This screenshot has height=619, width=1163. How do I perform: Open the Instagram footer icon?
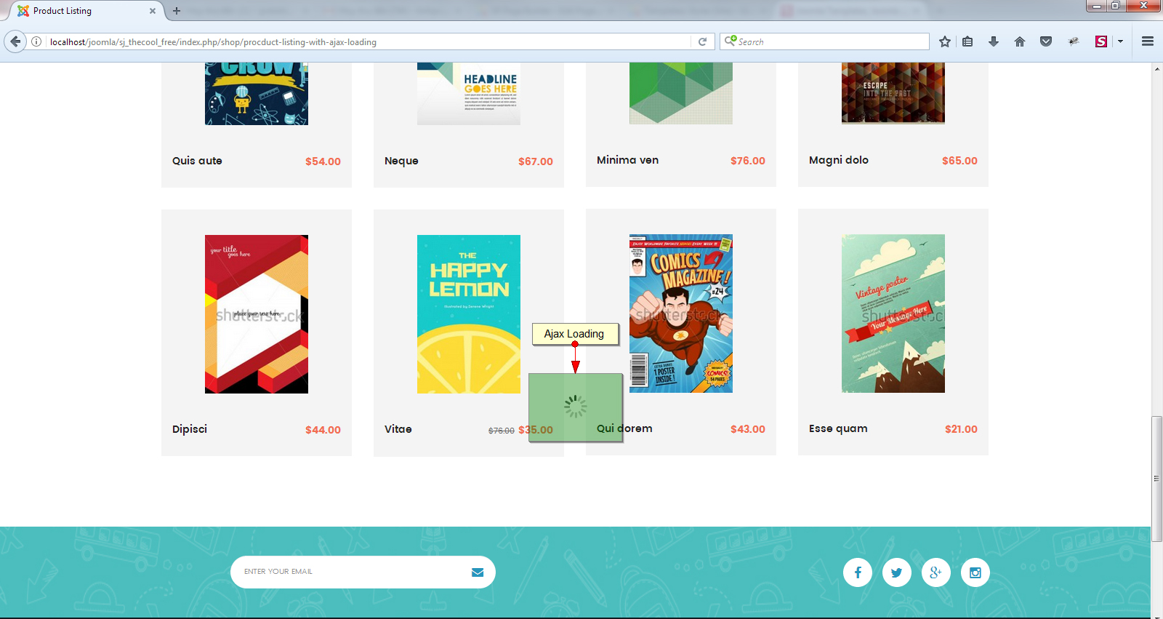coord(975,572)
